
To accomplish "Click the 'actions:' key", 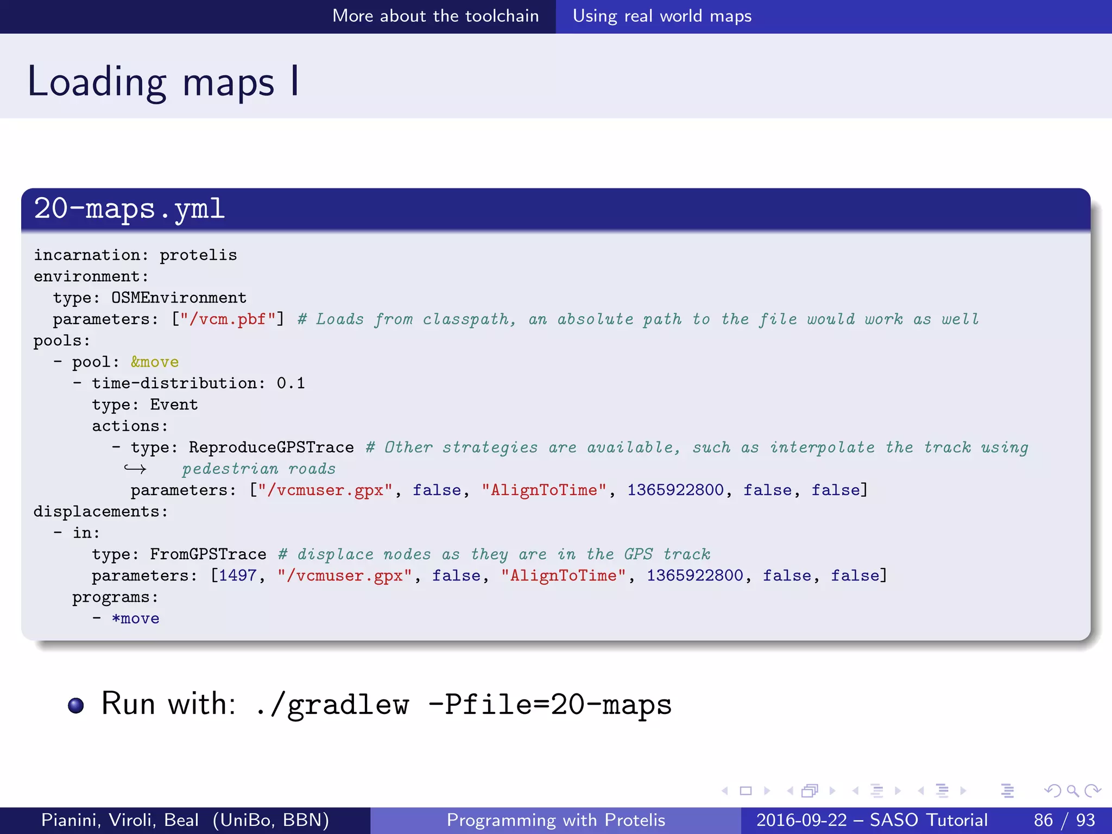I will pos(130,426).
